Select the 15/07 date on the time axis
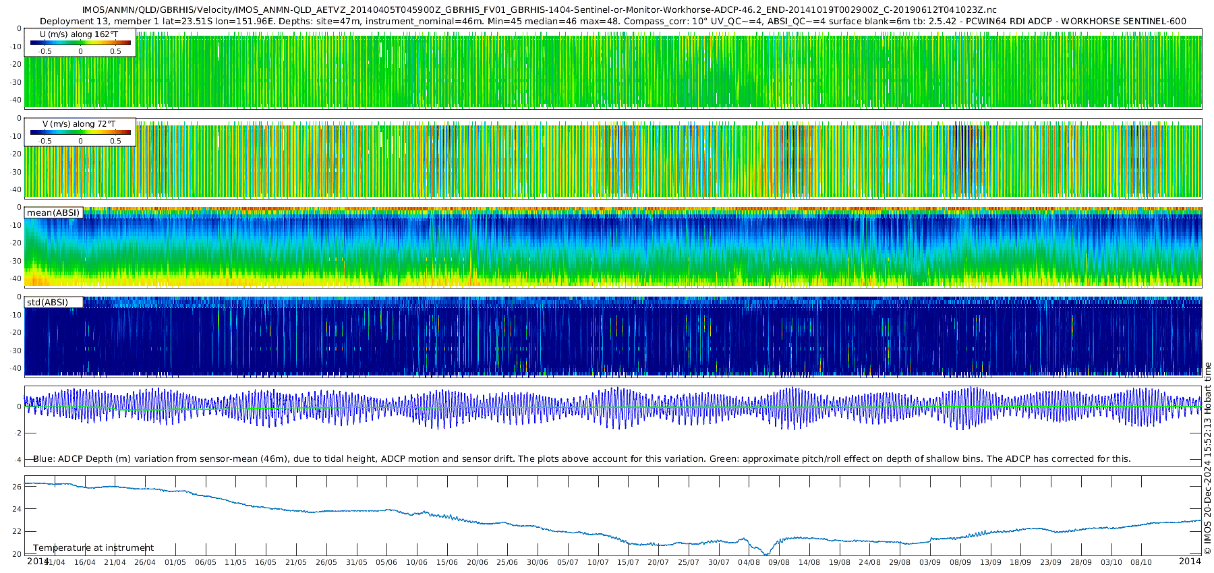 628,562
